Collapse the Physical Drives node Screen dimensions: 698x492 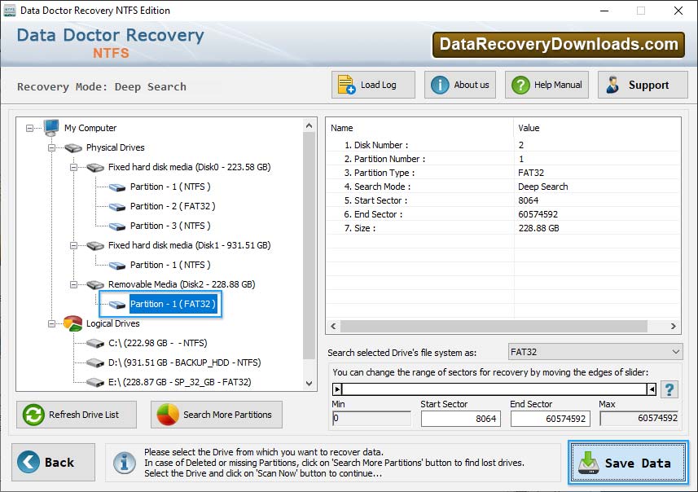(x=51, y=147)
